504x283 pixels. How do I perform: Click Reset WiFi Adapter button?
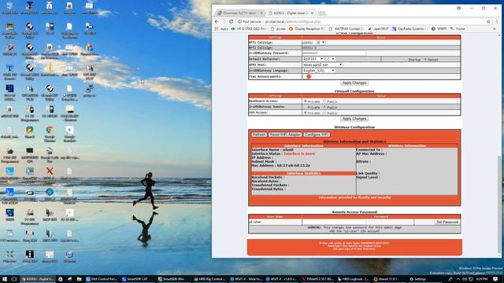tap(285, 134)
